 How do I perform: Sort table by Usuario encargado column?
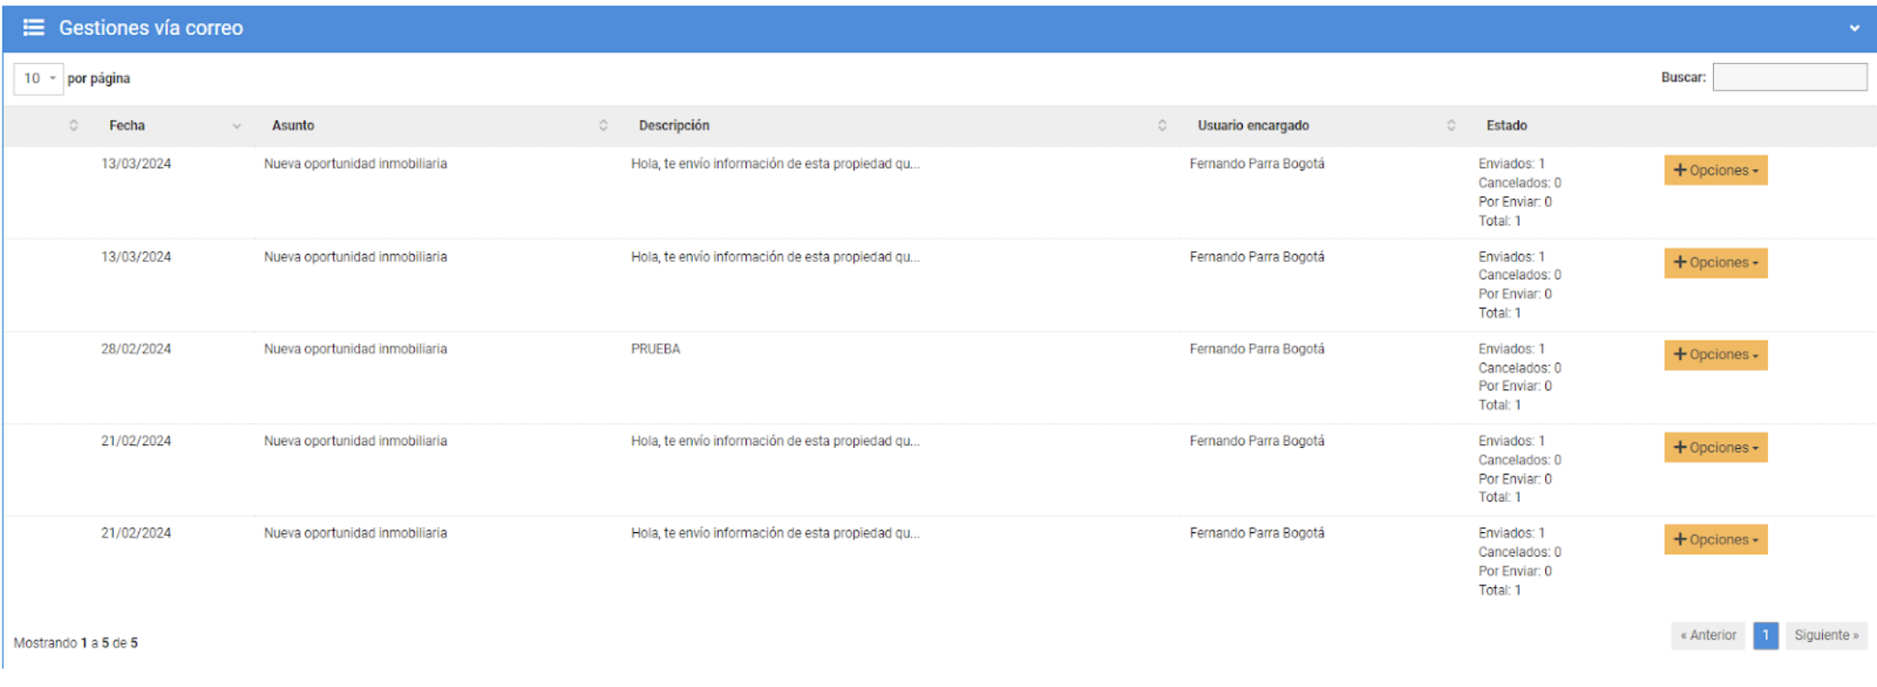[1253, 125]
